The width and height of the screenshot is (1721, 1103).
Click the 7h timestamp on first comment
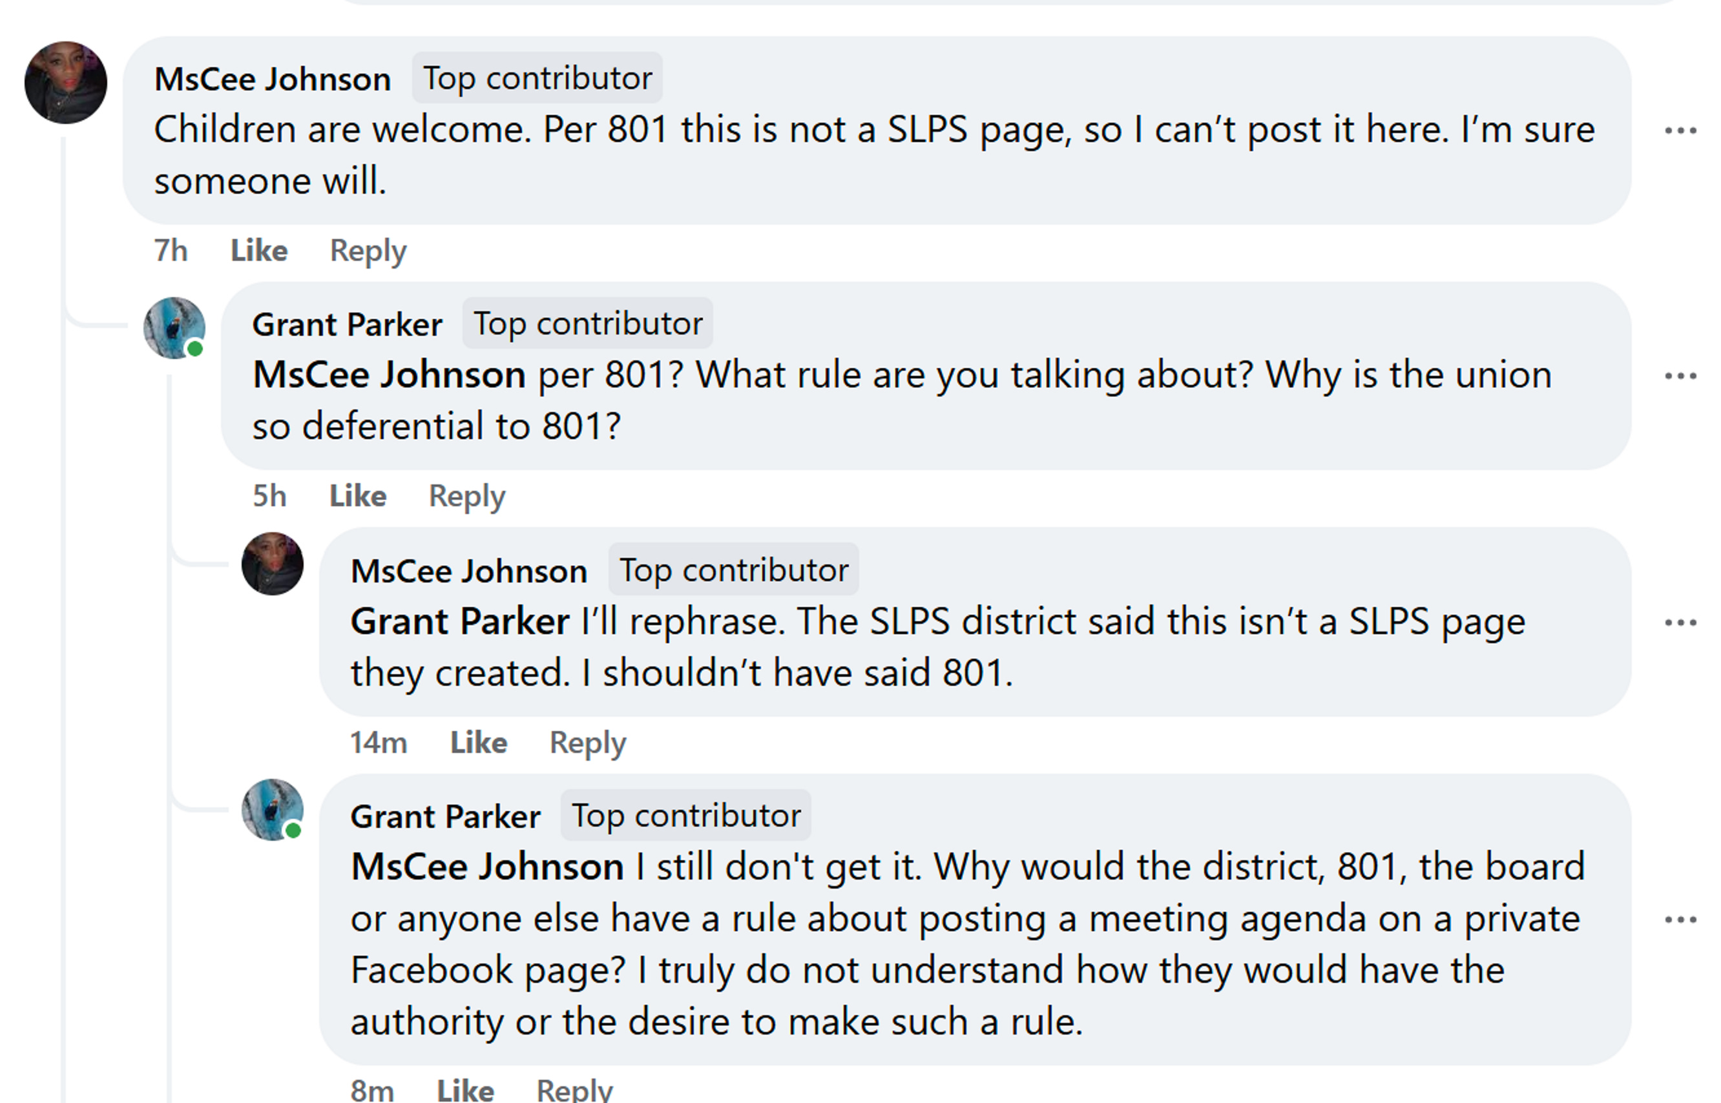point(171,251)
